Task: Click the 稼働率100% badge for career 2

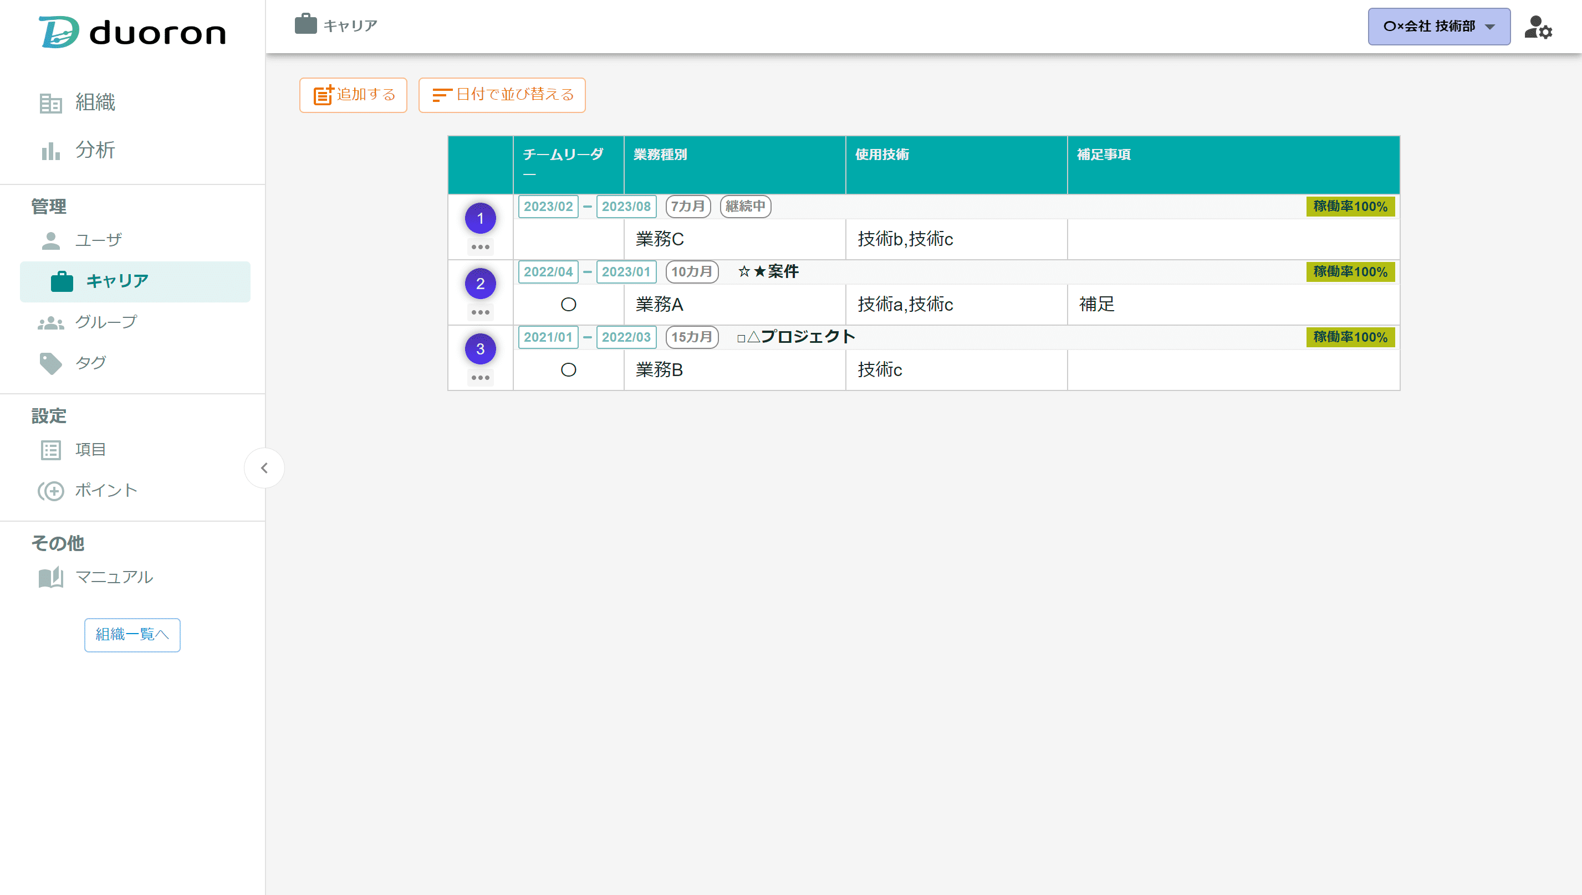Action: pos(1350,272)
